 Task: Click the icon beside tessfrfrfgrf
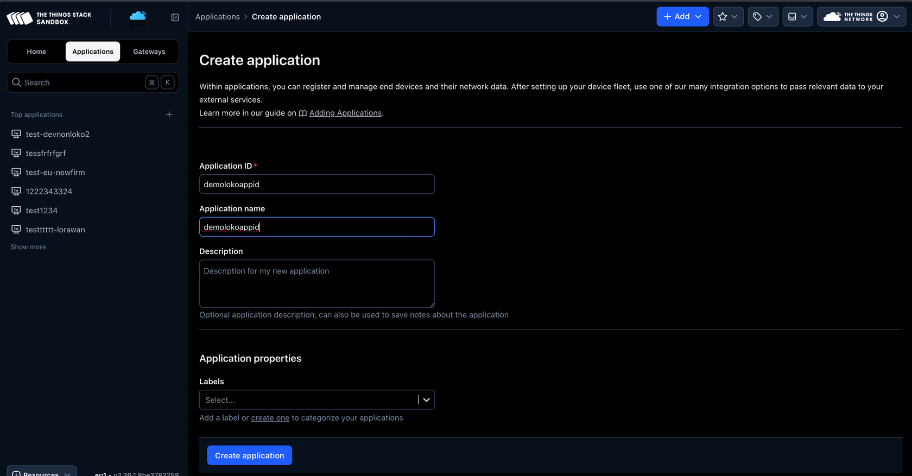pyautogui.click(x=16, y=153)
